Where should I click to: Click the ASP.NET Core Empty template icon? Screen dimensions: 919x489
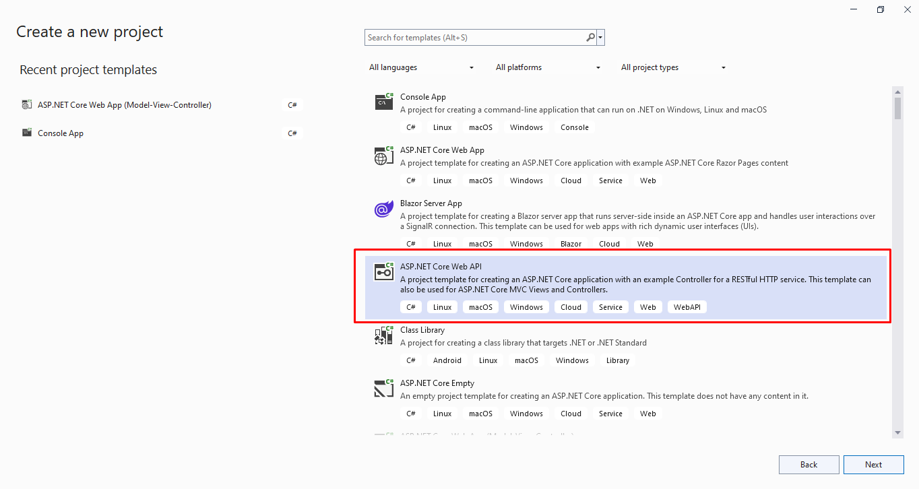click(x=384, y=389)
